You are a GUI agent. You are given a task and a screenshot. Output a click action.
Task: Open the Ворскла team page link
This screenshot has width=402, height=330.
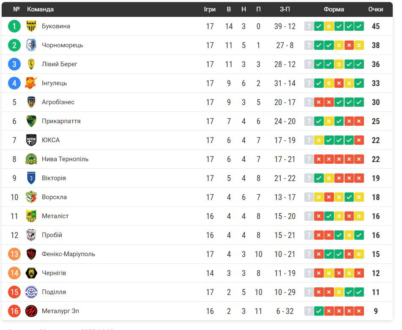coord(54,197)
